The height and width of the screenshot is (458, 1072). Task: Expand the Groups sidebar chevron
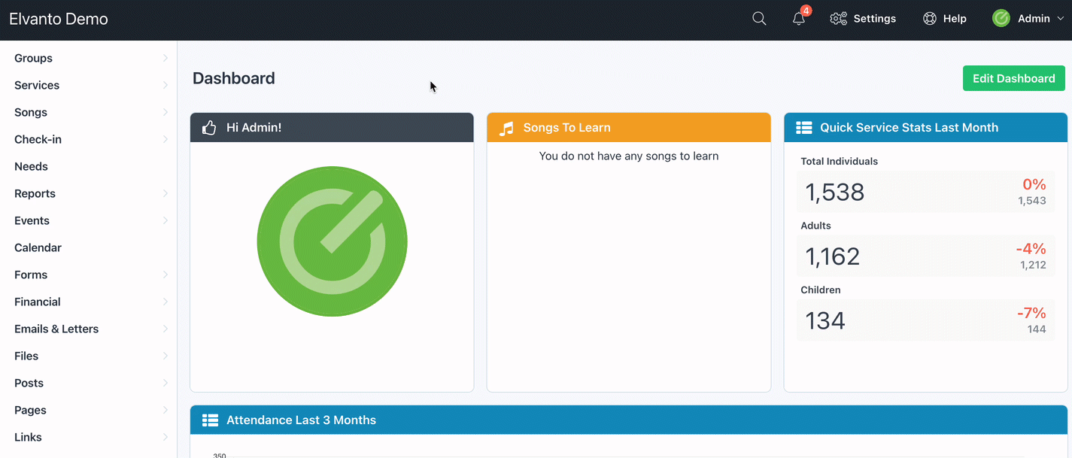[165, 59]
